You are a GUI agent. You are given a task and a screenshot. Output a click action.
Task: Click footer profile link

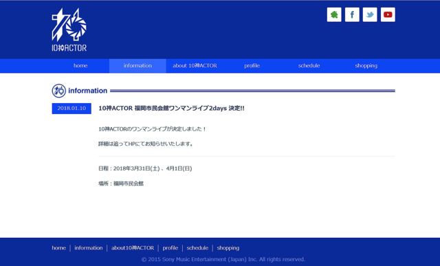coord(170,248)
